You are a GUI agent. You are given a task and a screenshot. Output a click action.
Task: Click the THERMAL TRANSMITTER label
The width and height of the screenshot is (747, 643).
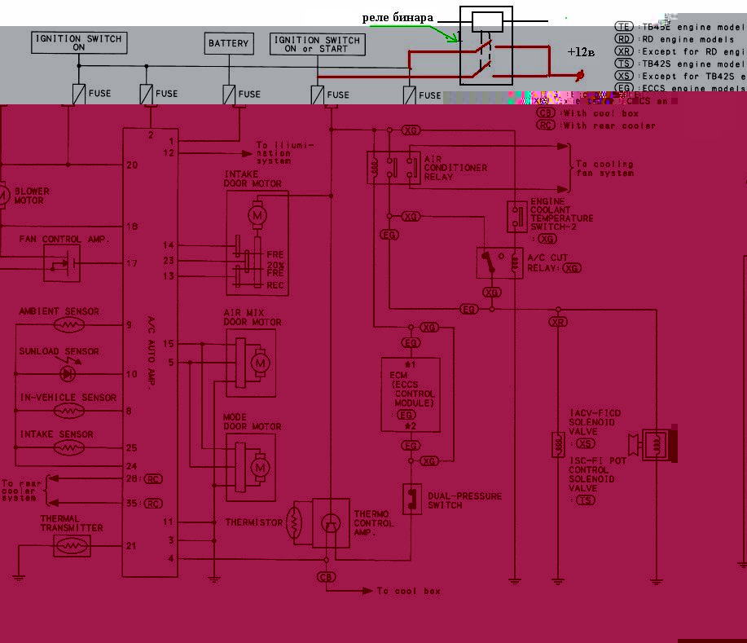click(x=72, y=523)
